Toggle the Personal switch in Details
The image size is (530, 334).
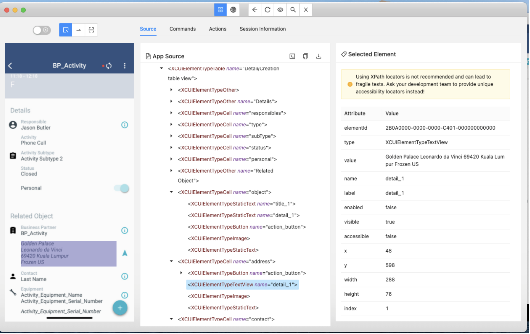tap(122, 189)
